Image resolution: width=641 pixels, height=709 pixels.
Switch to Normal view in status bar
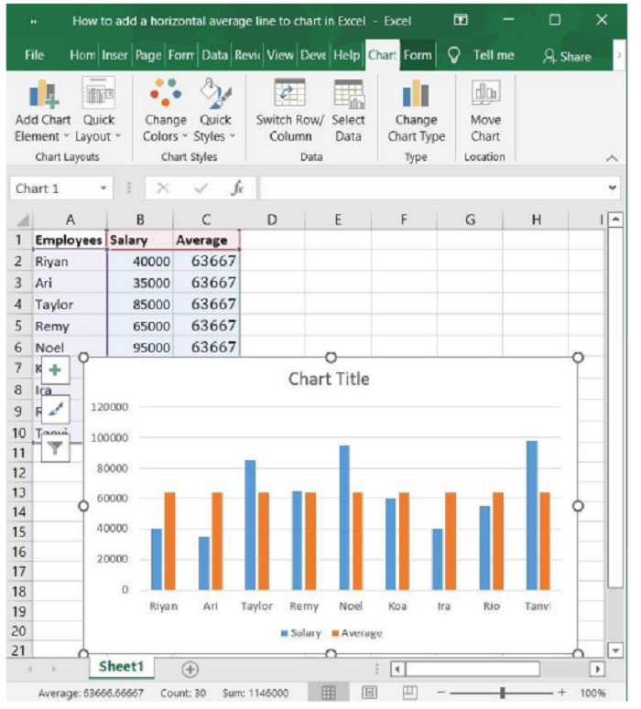click(328, 693)
